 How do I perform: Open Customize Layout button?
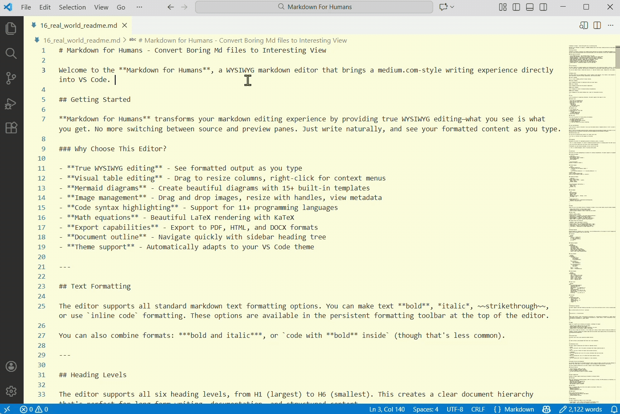tap(503, 7)
